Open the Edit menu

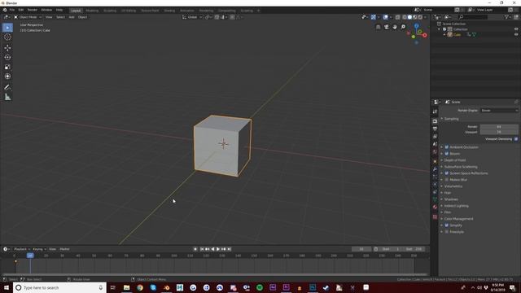(x=21, y=10)
